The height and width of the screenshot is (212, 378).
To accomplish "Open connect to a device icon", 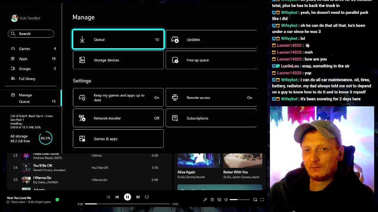I will tap(219, 200).
